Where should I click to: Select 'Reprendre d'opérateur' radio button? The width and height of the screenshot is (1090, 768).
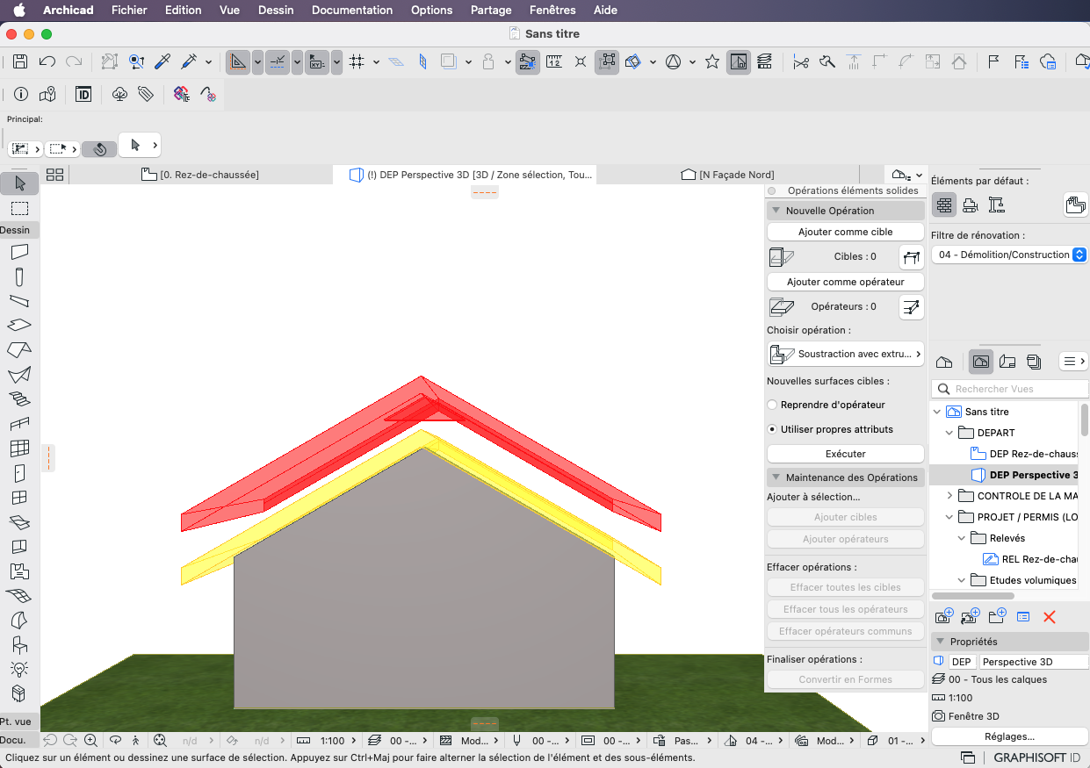click(x=772, y=405)
